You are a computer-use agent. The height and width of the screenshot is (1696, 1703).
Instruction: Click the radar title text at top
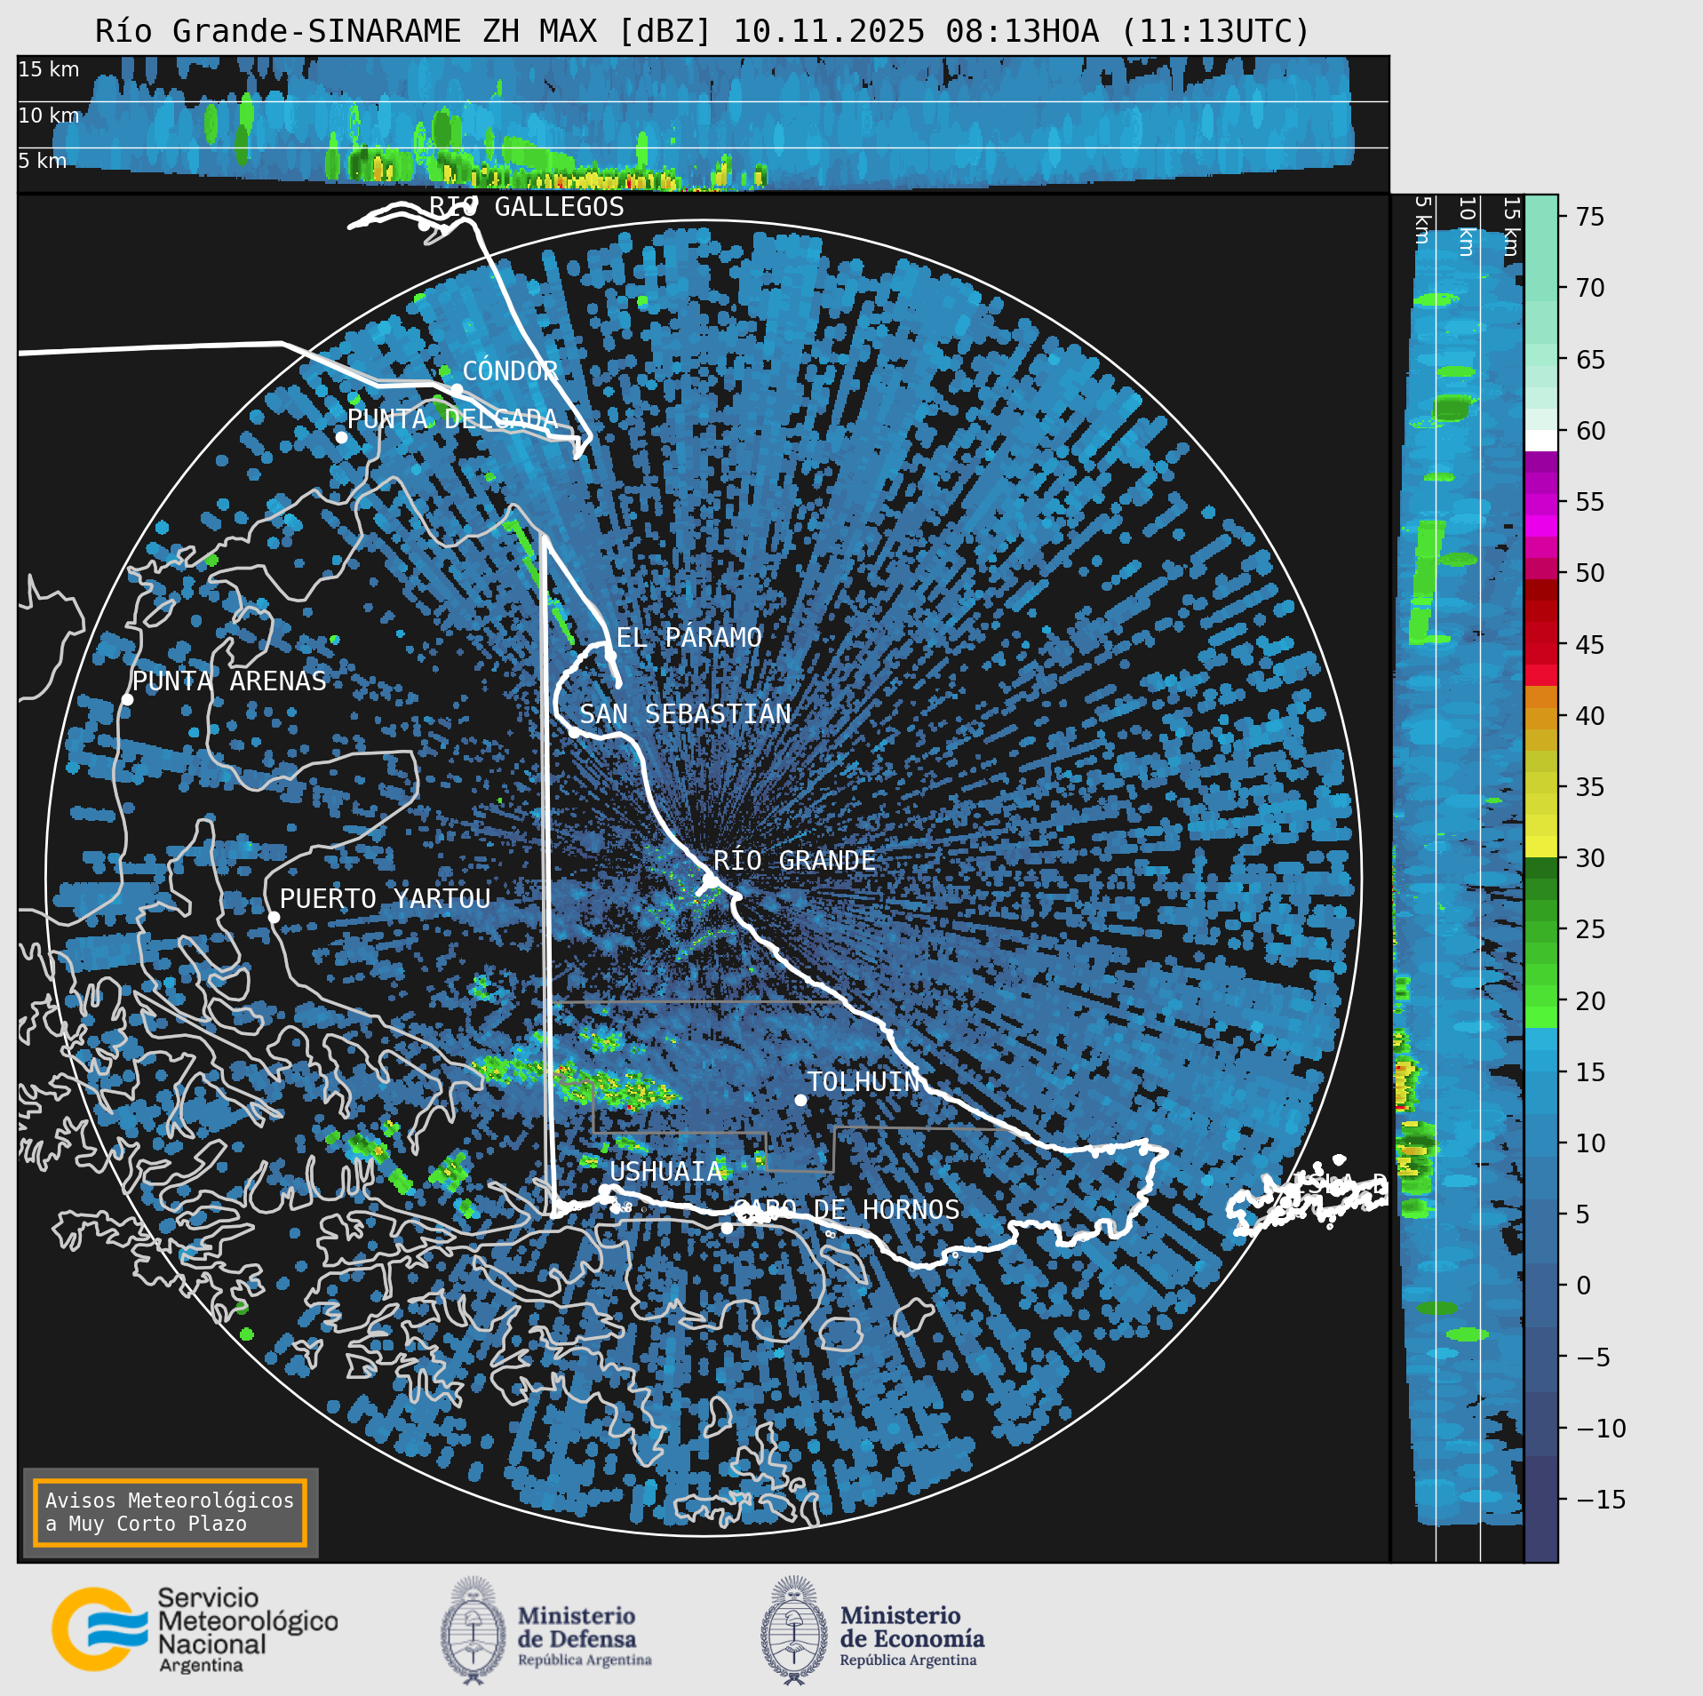(703, 31)
